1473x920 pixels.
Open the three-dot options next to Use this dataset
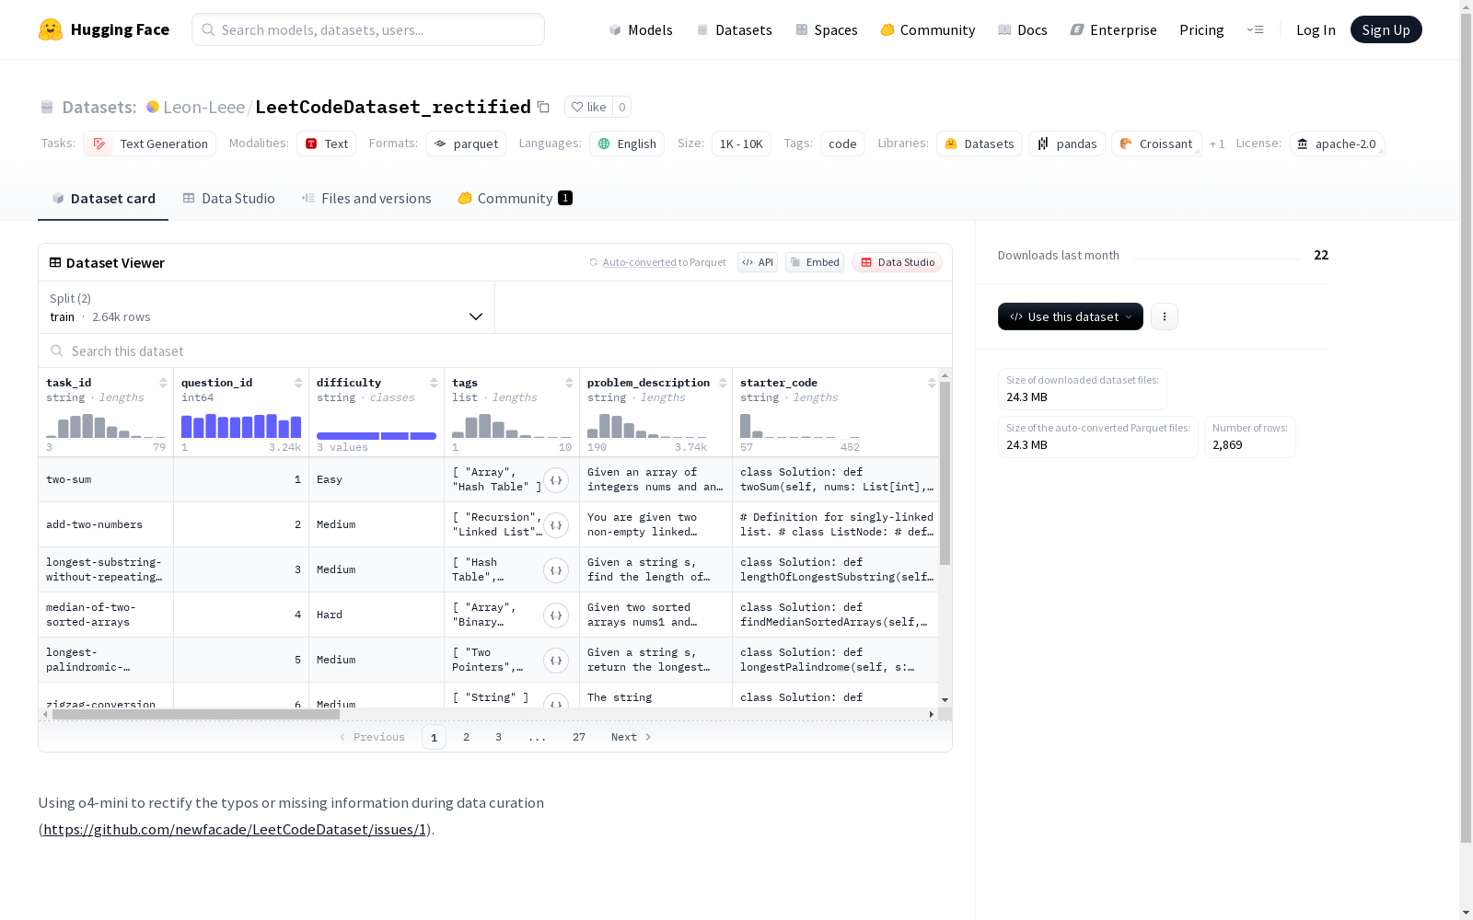[1165, 316]
